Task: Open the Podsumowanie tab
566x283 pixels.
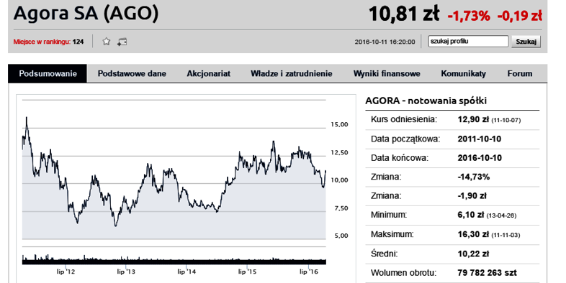Action: tap(48, 73)
